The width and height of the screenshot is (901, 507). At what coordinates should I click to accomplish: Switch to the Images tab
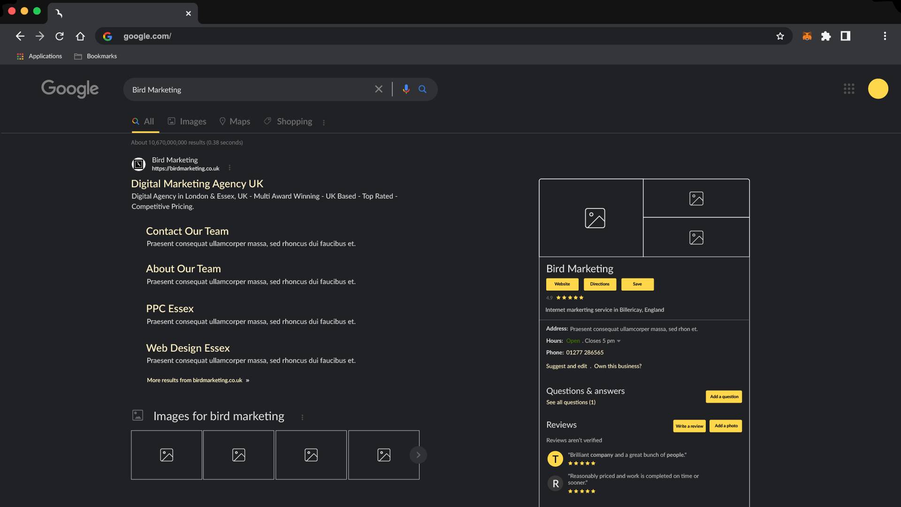pyautogui.click(x=187, y=122)
